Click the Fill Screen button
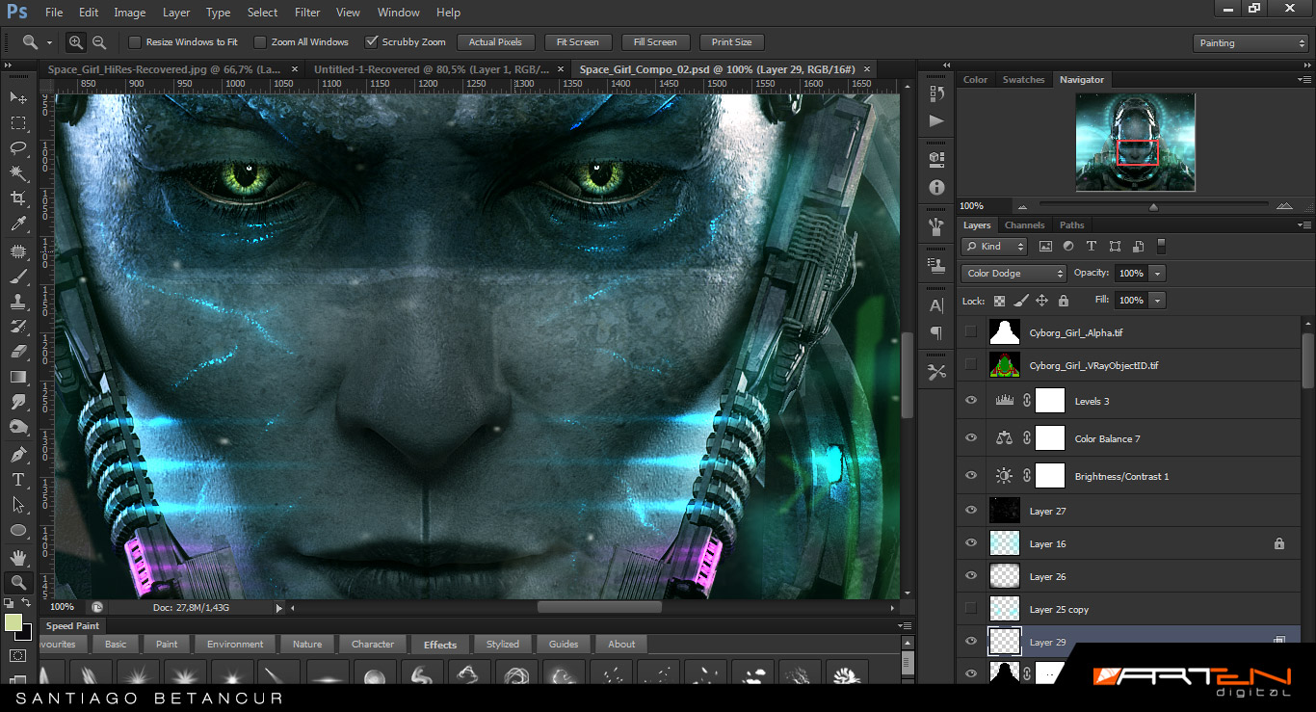The width and height of the screenshot is (1316, 712). [x=655, y=42]
